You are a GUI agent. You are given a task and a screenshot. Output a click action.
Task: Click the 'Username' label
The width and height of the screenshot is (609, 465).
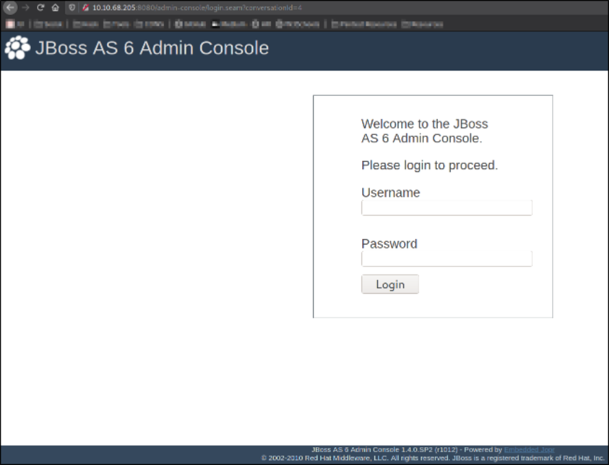pos(390,192)
